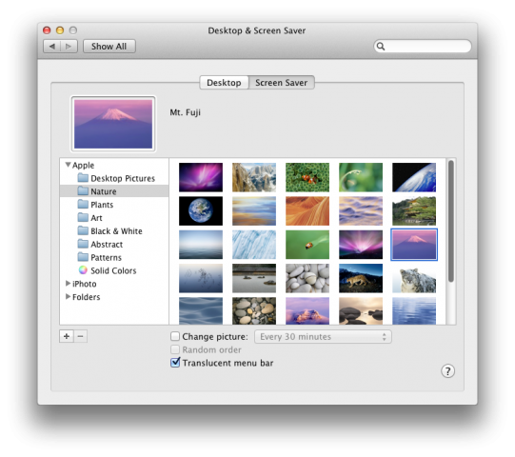Expand the iPhoto disclosure triangle

[68, 283]
